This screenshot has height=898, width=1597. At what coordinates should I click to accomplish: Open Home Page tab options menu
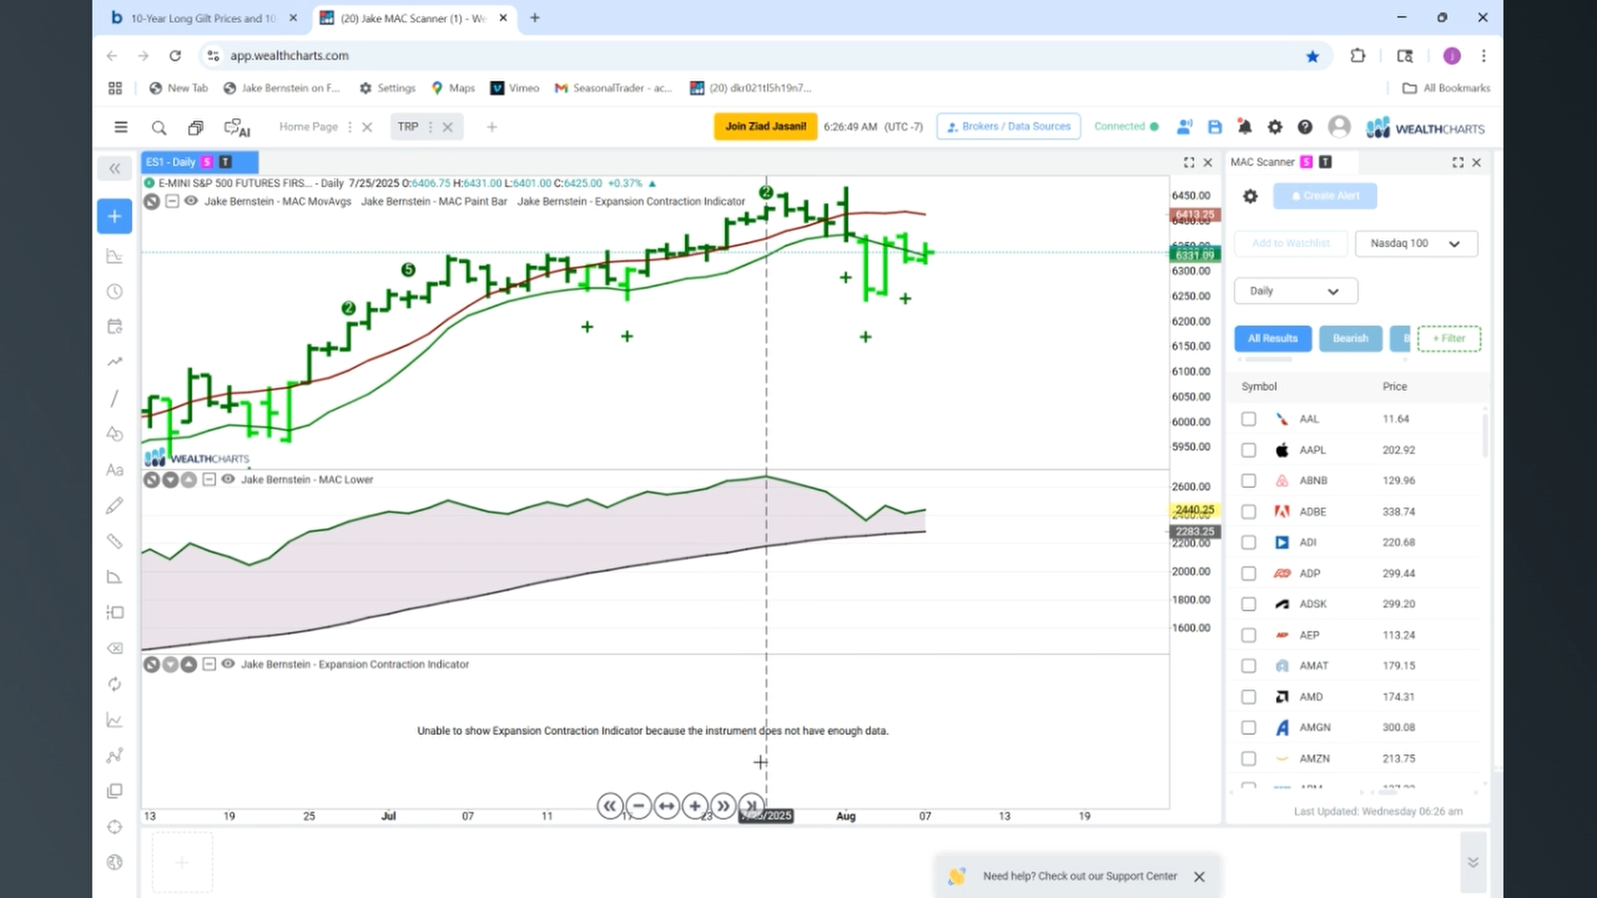pyautogui.click(x=349, y=127)
